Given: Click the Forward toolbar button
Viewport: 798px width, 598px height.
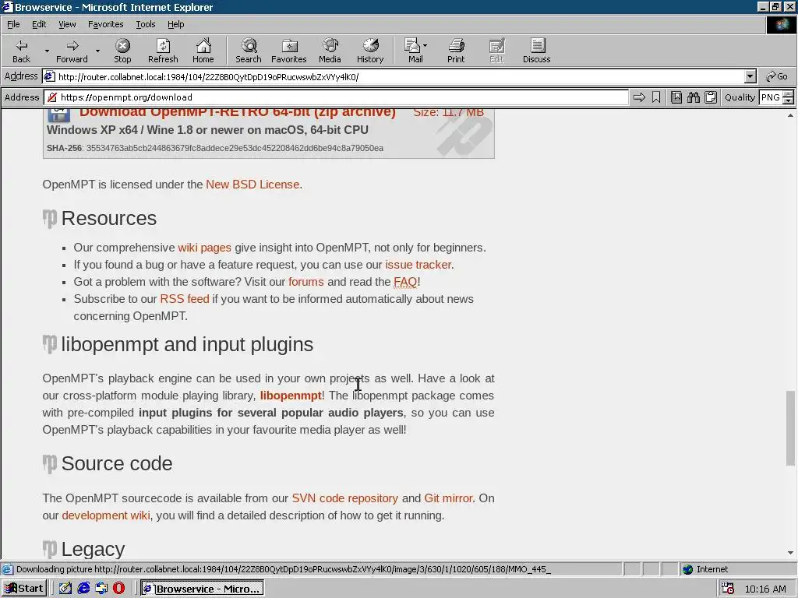Looking at the screenshot, I should 72,51.
